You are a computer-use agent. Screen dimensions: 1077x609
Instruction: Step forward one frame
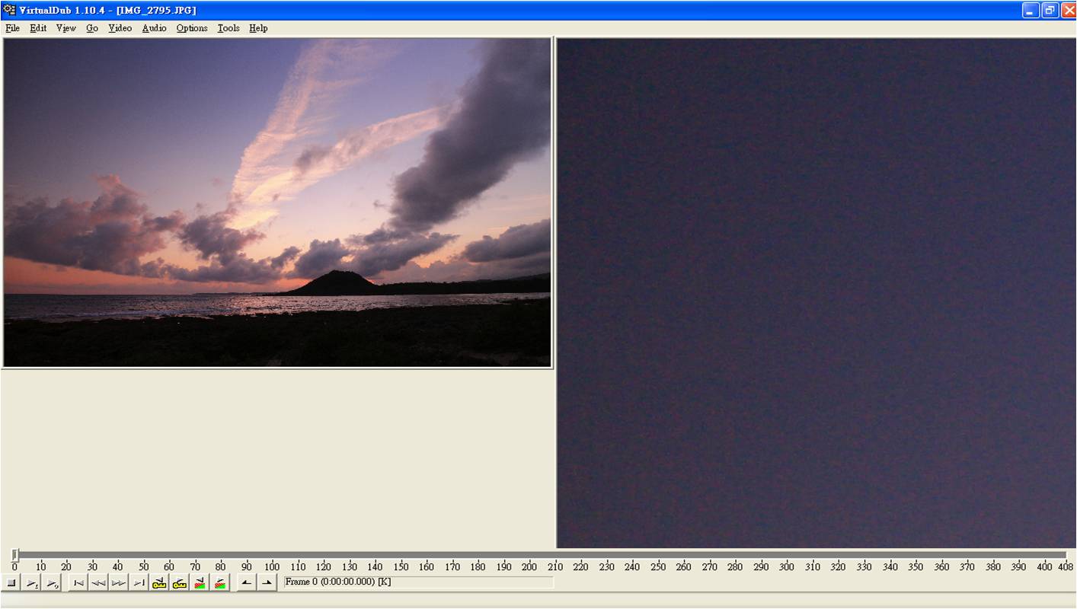[118, 583]
